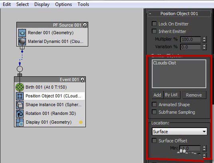Click the Position Object 001 icon

click(20, 96)
